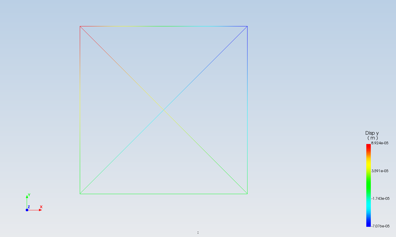Click the -7.076e-05 minimum legend value

pyautogui.click(x=380, y=226)
